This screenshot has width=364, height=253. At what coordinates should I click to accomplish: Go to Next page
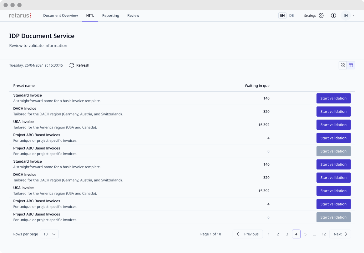tap(340, 234)
